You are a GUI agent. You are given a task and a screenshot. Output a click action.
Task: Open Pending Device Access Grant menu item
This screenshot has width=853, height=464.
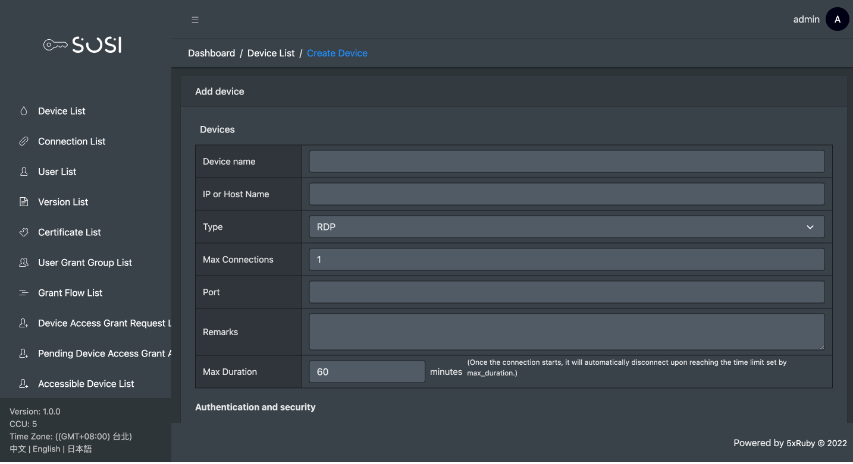(101, 353)
